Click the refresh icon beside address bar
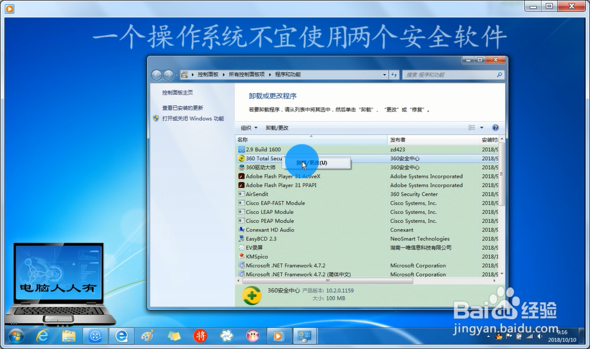 394,75
